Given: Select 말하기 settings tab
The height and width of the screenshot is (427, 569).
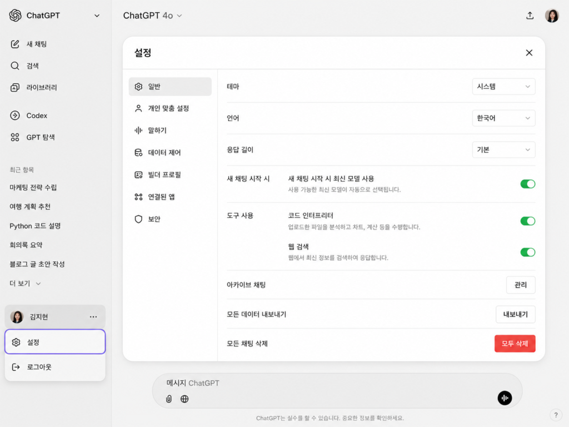Looking at the screenshot, I should point(170,130).
